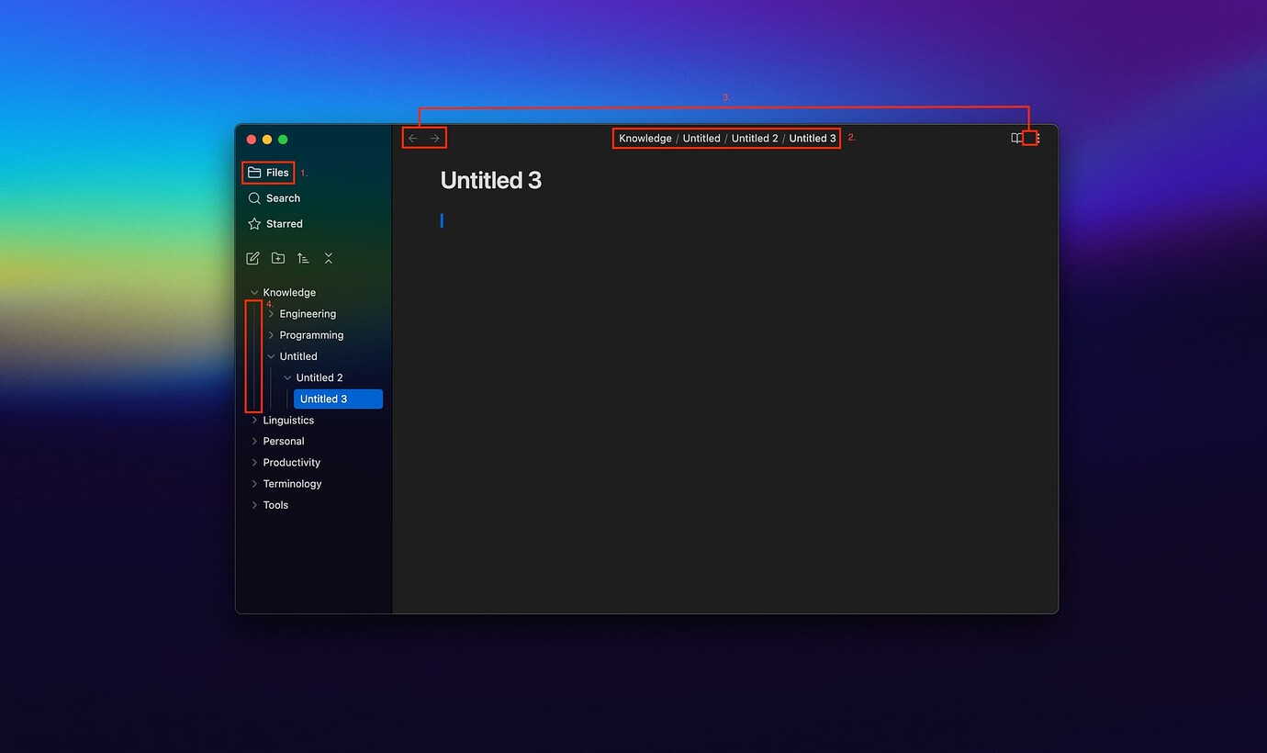Select Untitled 3 in the file tree
Screen dimensions: 1267x753
click(x=322, y=399)
